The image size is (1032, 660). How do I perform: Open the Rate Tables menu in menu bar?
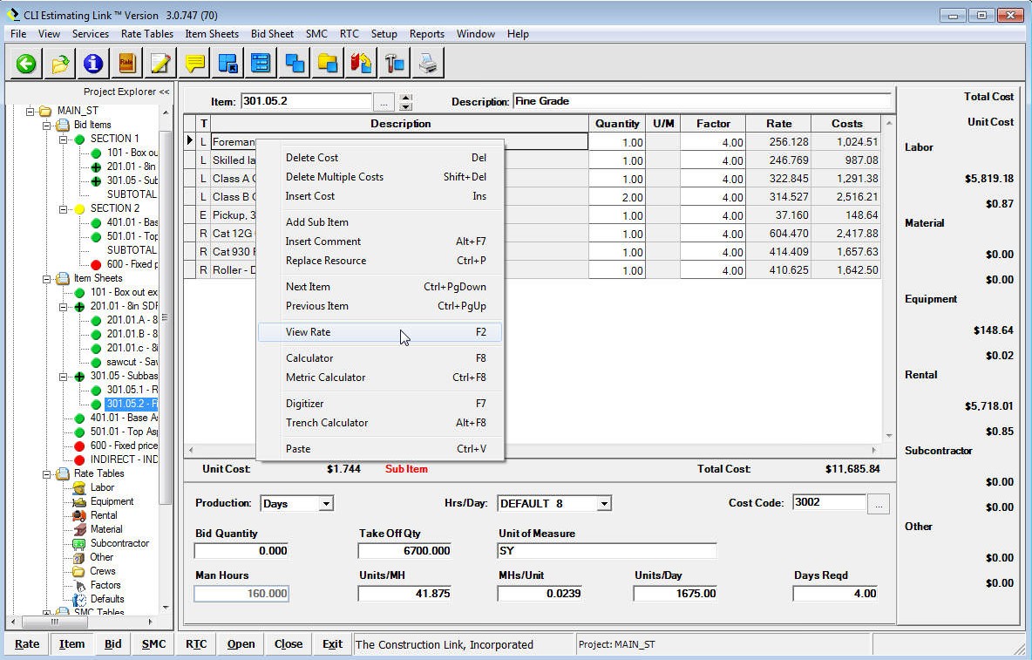pyautogui.click(x=146, y=33)
